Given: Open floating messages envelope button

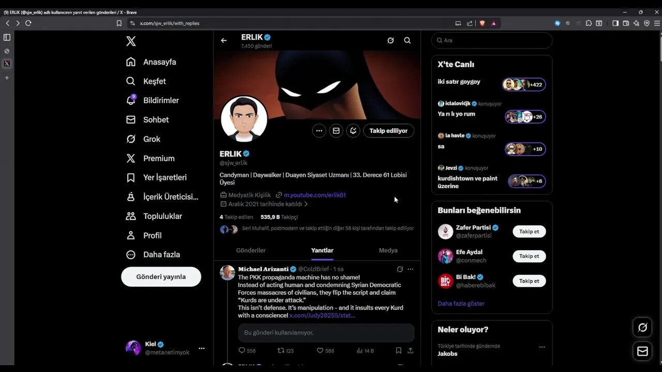Looking at the screenshot, I should pos(643,351).
